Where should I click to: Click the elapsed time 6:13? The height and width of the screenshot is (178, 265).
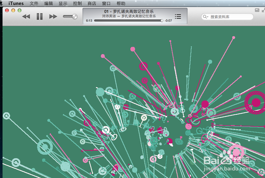89,21
